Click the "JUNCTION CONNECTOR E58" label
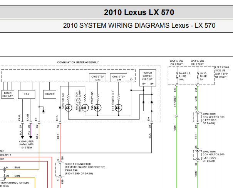Viewport: 233px width, 188px height. 213,115
